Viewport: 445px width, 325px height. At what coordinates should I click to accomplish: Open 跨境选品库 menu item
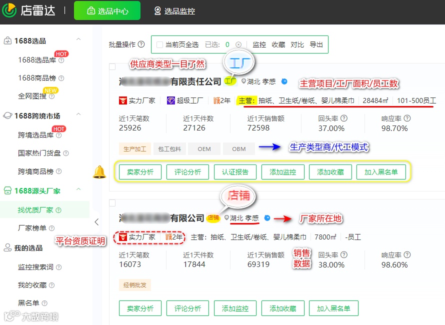[36, 135]
